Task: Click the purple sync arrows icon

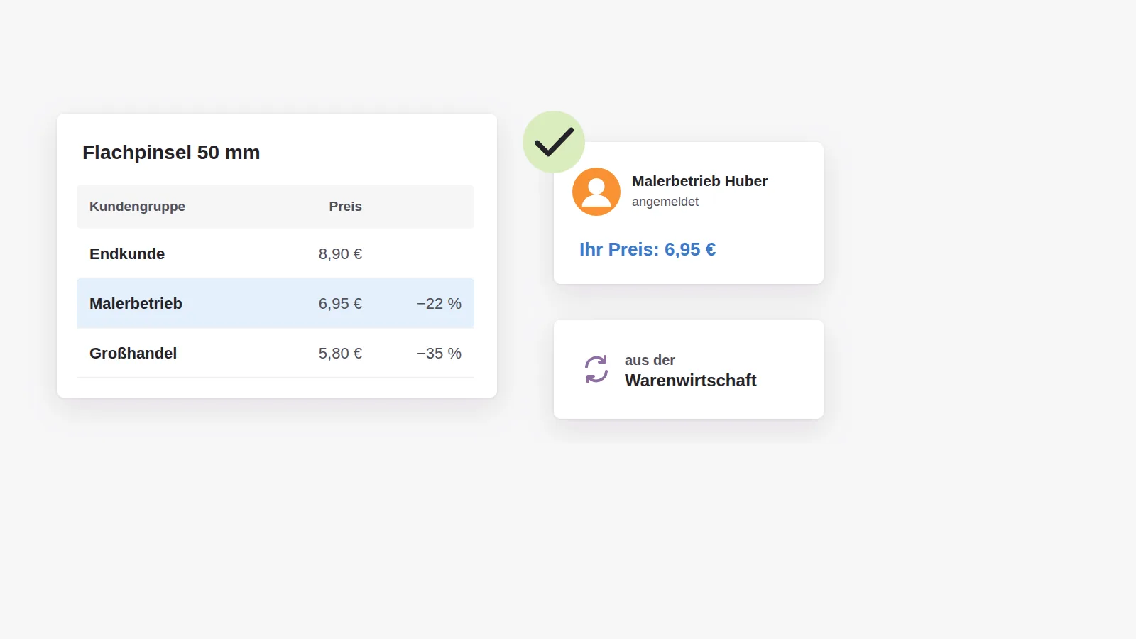Action: 596,369
